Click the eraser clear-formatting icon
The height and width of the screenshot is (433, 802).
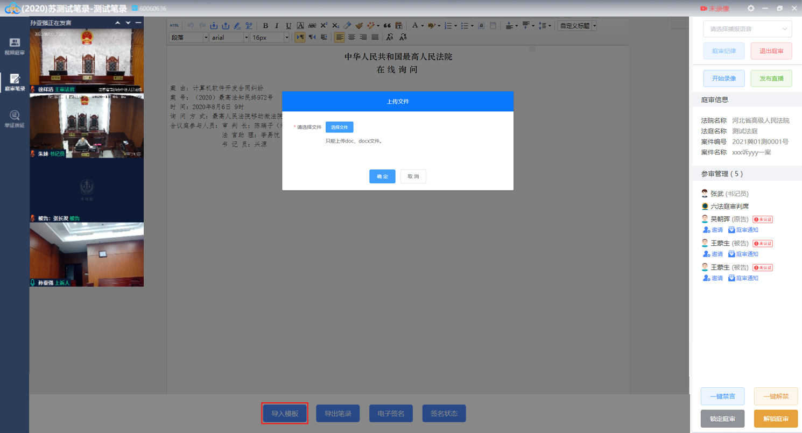click(347, 25)
